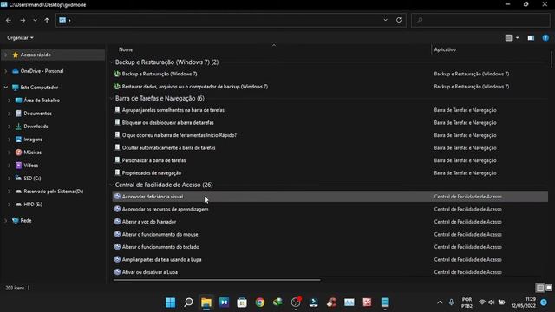Click the Downloads folder icon
This screenshot has height=312, width=555.
pyautogui.click(x=18, y=127)
